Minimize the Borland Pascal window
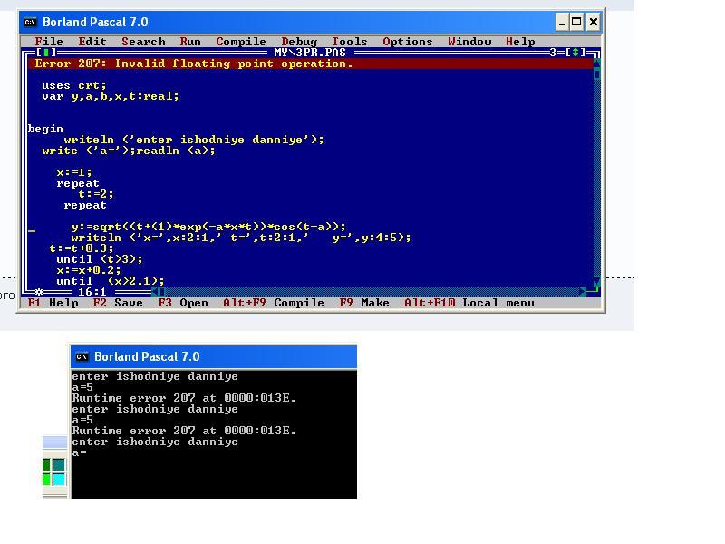Image resolution: width=725 pixels, height=544 pixels. [x=562, y=22]
